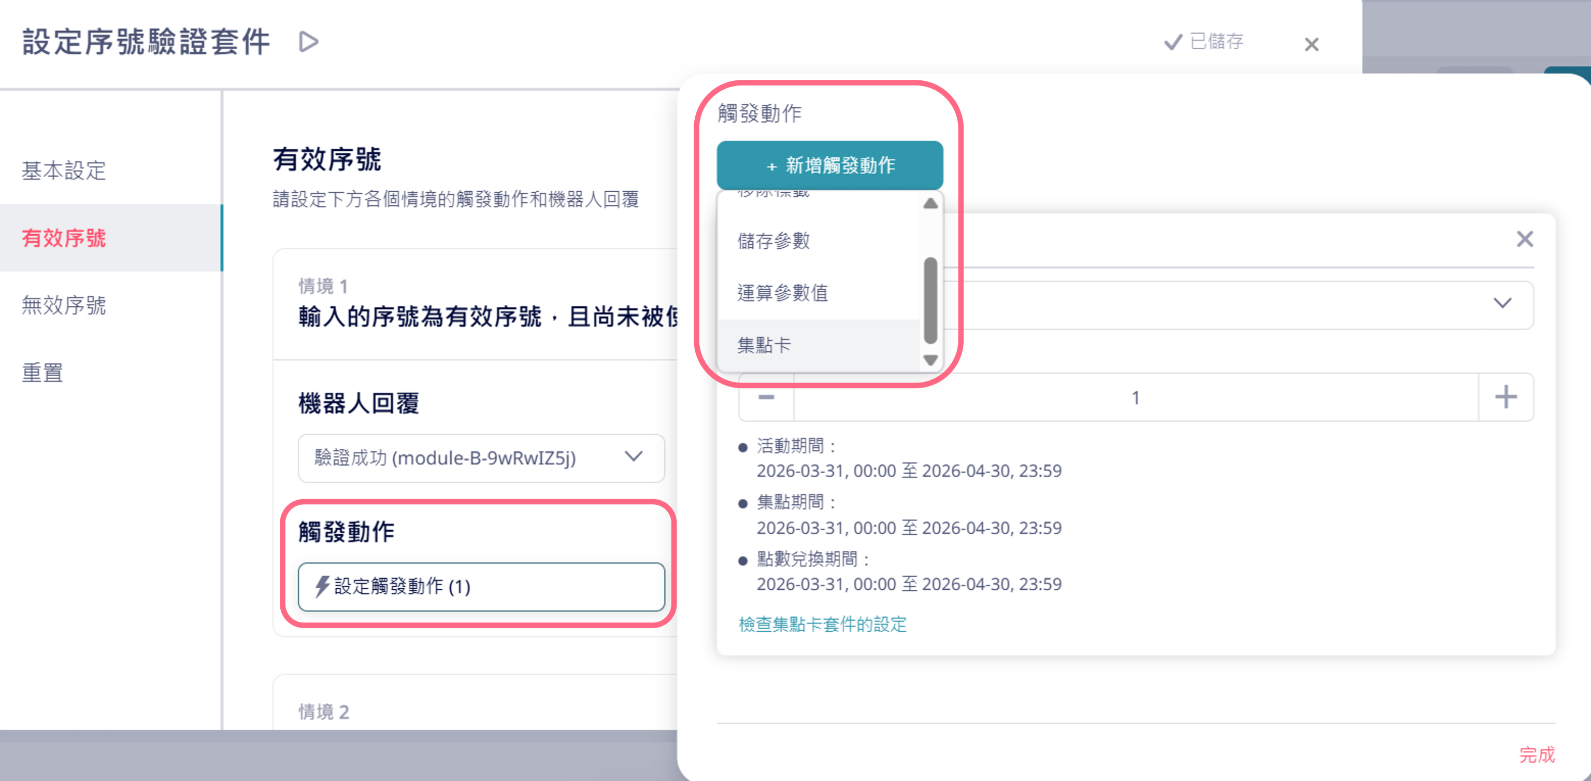Close the serial verification settings panel
This screenshot has width=1591, height=781.
point(1311,45)
